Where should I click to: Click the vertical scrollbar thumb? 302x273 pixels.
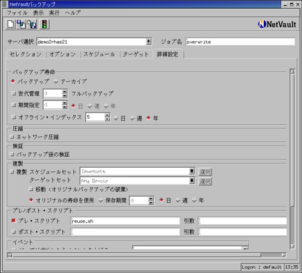coord(292,140)
